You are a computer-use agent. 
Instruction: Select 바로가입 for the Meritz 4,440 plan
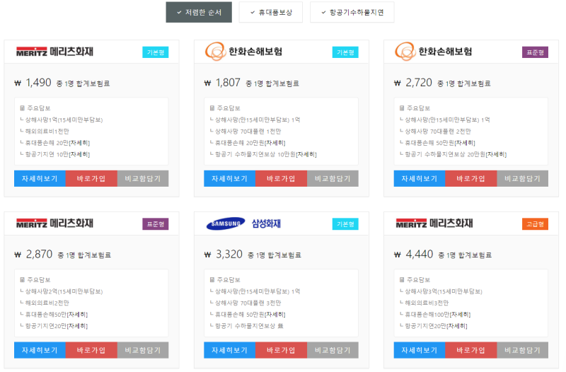click(471, 350)
